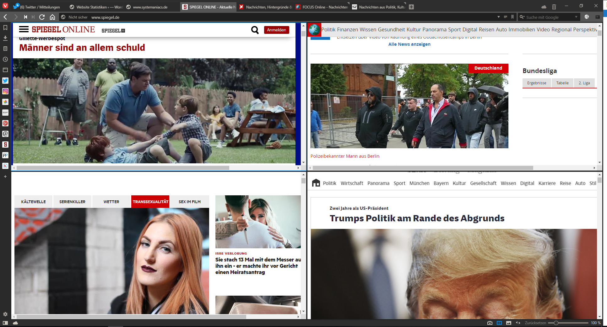Capture page with the camera icon

(490, 323)
